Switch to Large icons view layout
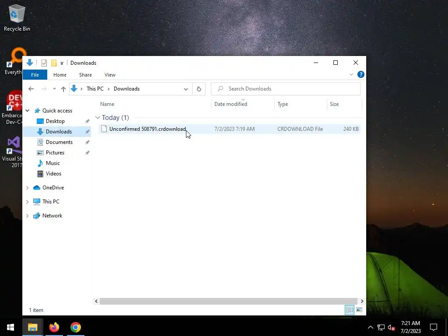Viewport: 448px width, 336px height. click(360, 310)
